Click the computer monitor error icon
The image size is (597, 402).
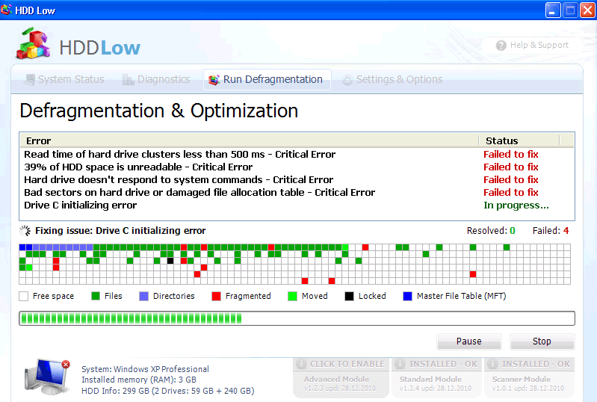tap(46, 376)
